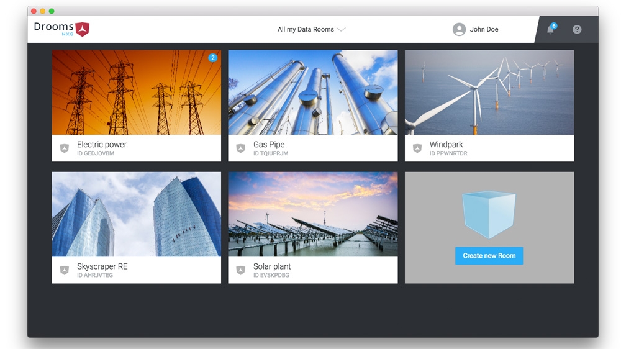Click John Doe's user avatar icon
The image size is (621, 349).
[459, 29]
